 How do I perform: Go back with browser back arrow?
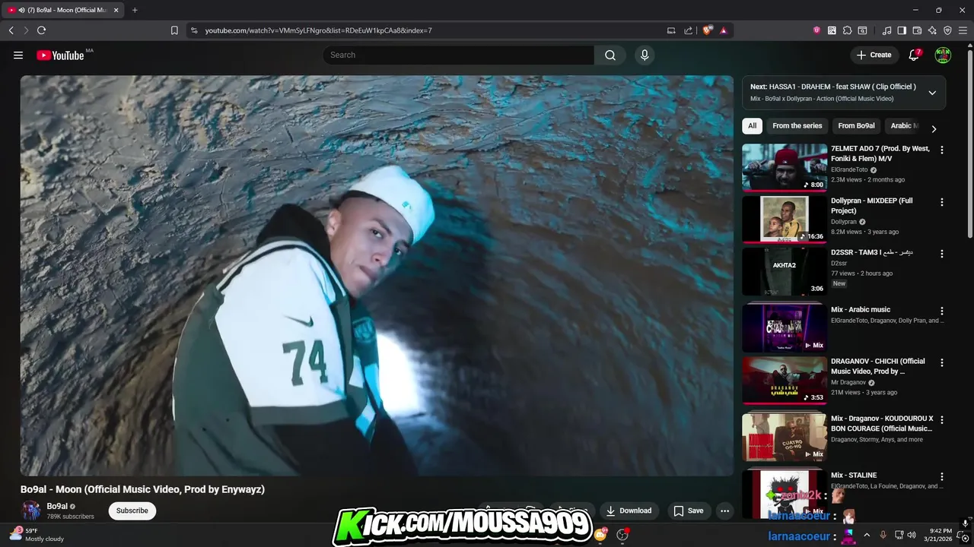coord(11,30)
